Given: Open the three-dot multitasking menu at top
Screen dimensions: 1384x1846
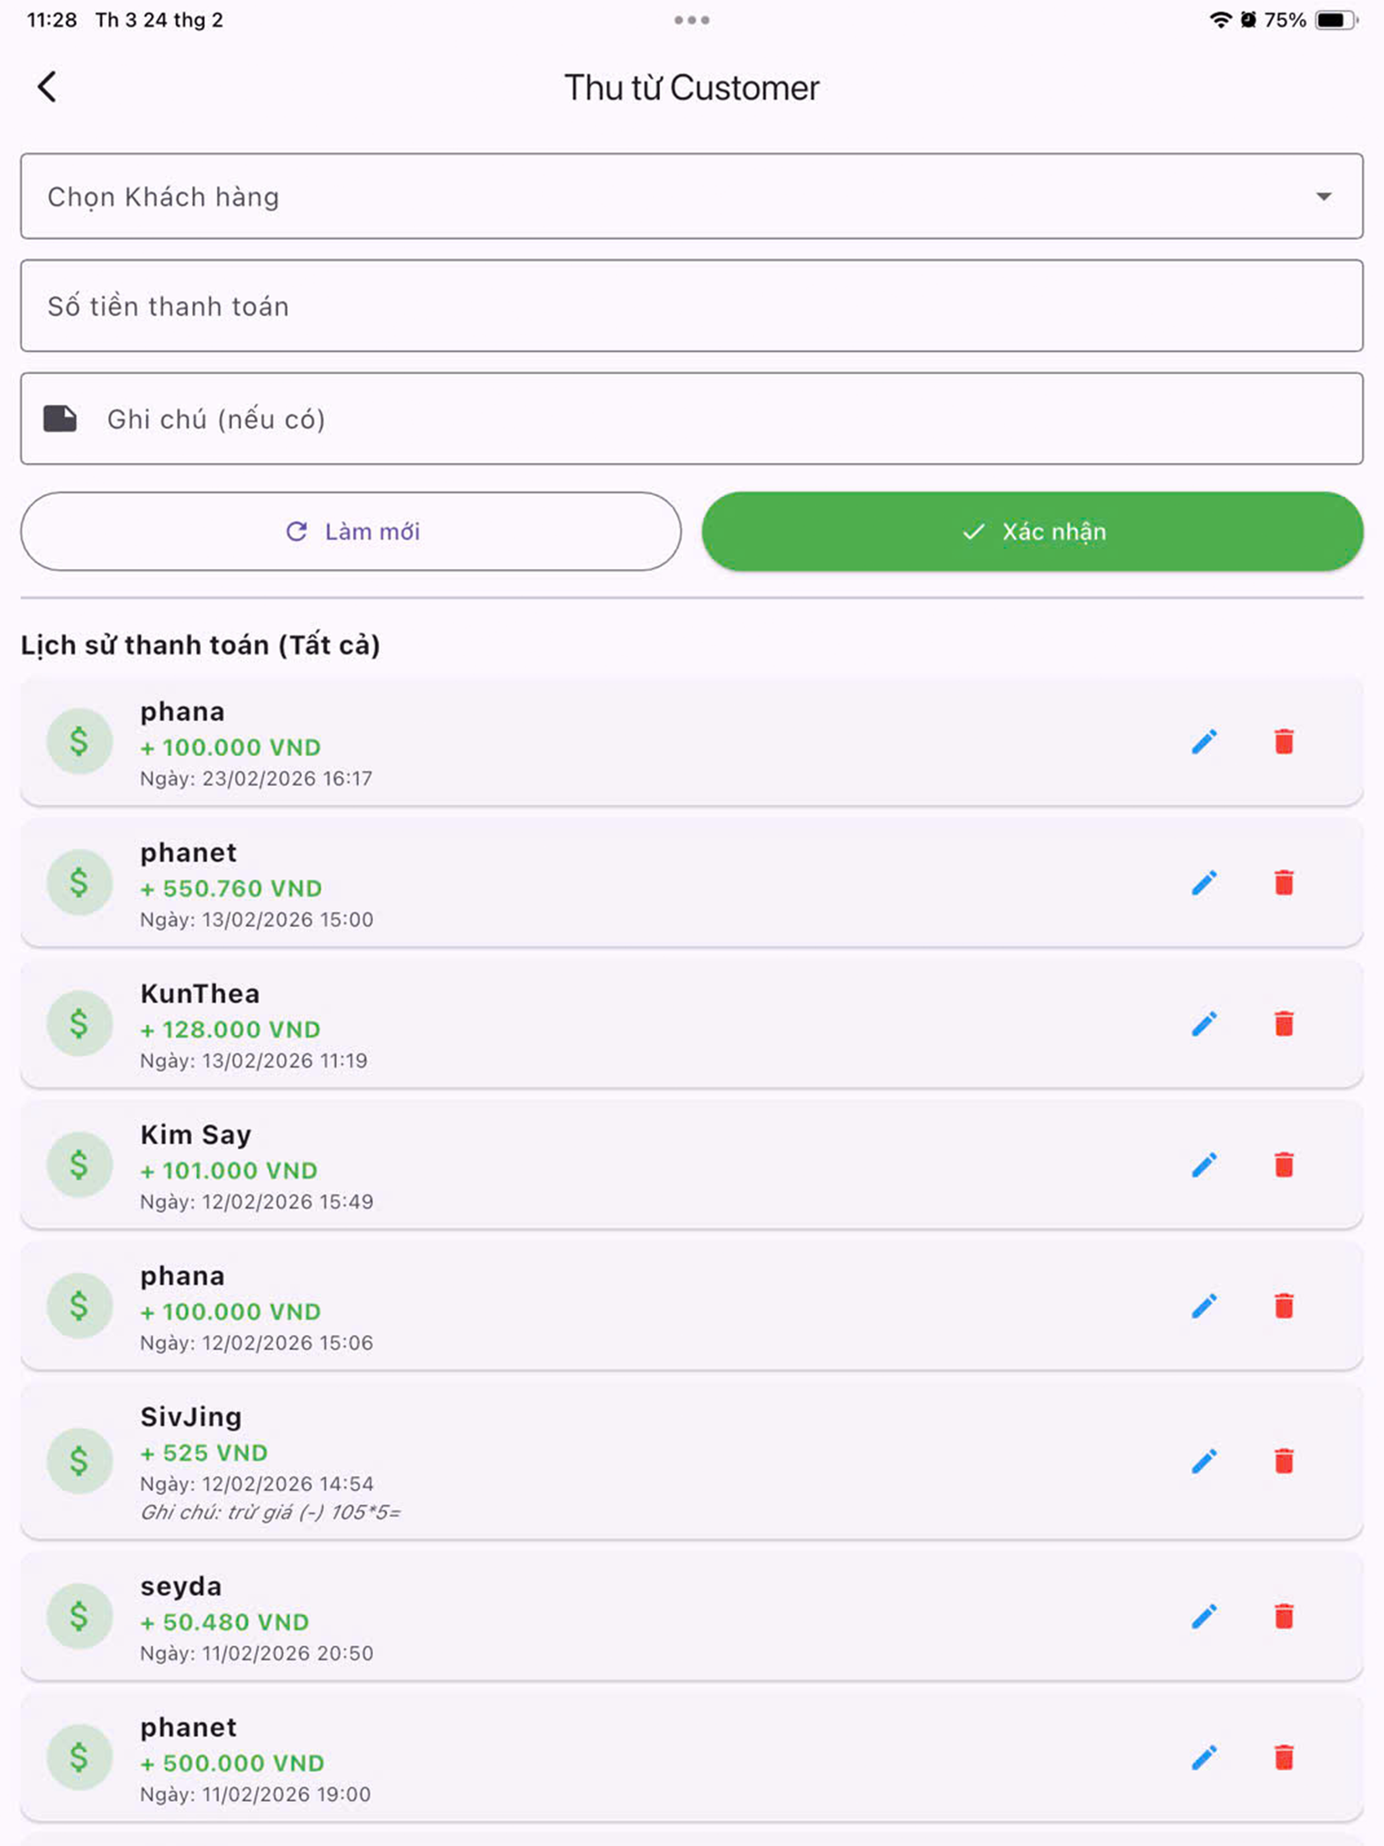Looking at the screenshot, I should coord(691,20).
